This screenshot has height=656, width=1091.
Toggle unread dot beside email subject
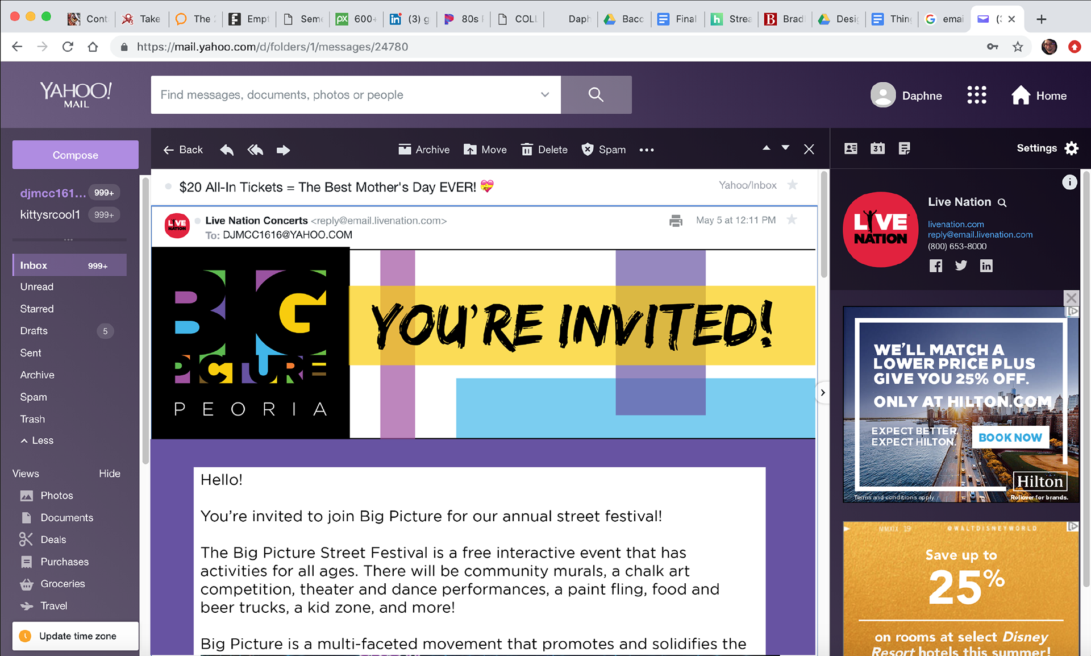(168, 186)
